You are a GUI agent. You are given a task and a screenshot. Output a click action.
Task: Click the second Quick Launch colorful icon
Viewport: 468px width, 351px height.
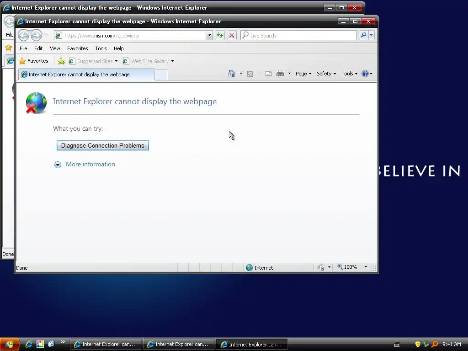[40, 344]
